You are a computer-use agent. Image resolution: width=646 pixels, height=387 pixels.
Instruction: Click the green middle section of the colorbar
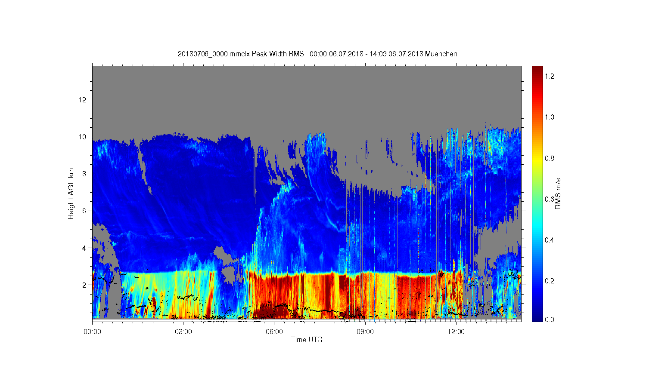[x=537, y=193]
